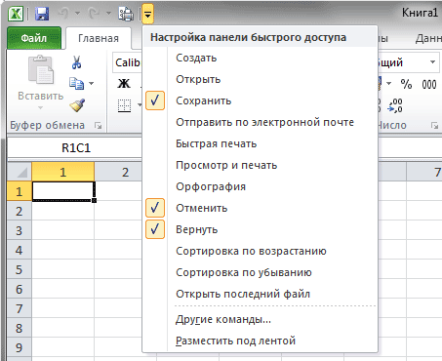Toggle bold formatting with Ж button
Screen dimensions: 442x361
124,83
